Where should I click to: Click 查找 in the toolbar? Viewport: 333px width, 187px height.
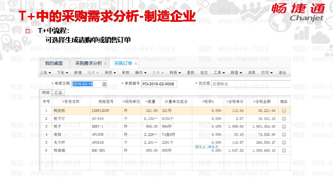pos(190,73)
